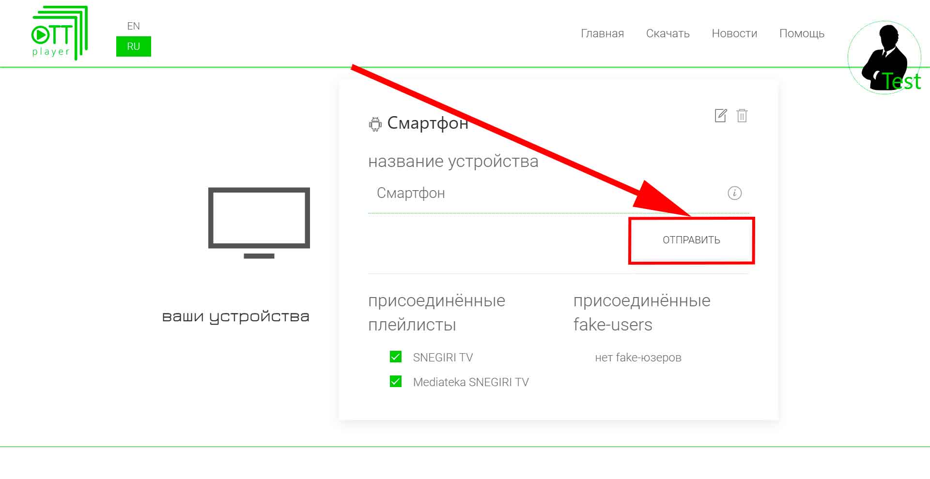930x479 pixels.
Task: Uncheck the Mediateka SNEGIRI TV checkbox
Action: [396, 382]
